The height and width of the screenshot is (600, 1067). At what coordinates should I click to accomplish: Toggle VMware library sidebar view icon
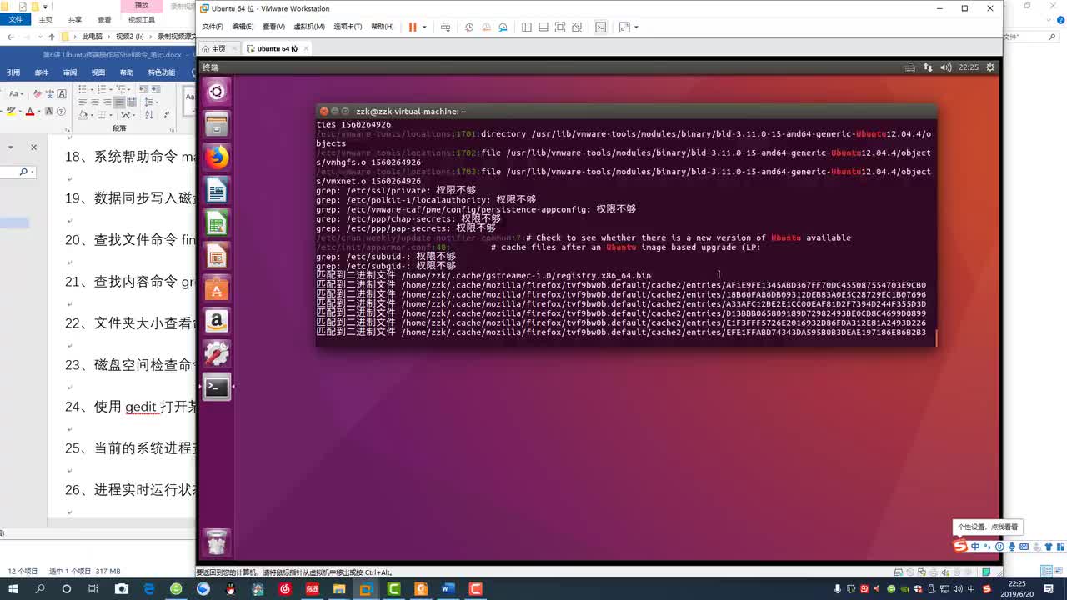pyautogui.click(x=527, y=27)
